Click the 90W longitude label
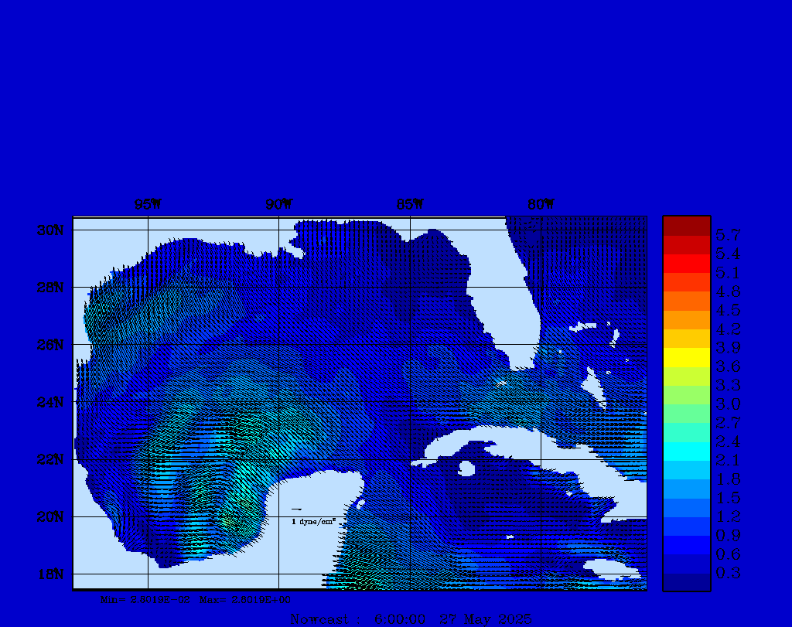 point(279,205)
